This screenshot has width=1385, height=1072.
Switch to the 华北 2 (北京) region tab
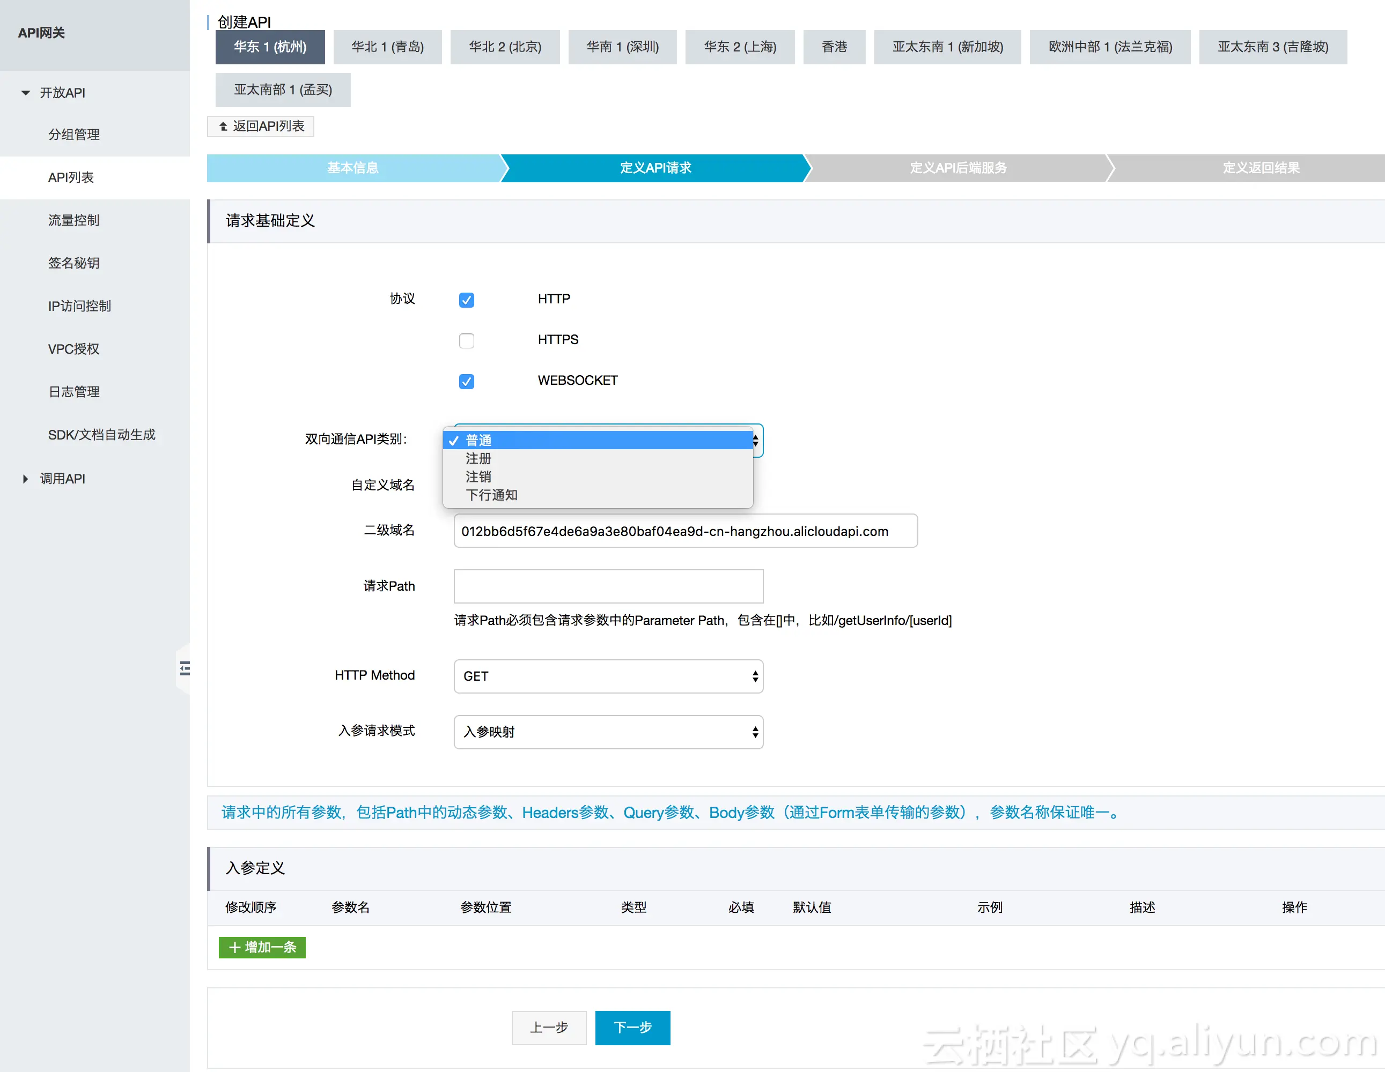(x=505, y=47)
